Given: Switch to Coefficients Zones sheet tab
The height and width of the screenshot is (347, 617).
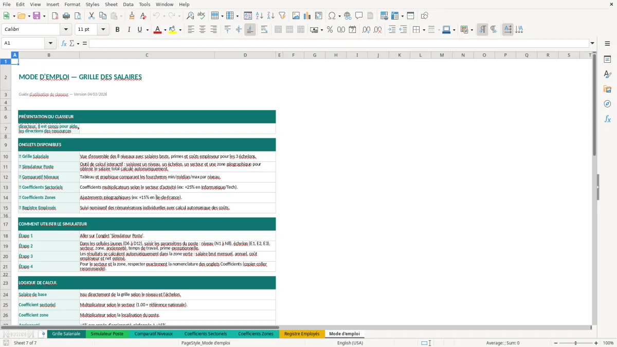Looking at the screenshot, I should (x=256, y=334).
